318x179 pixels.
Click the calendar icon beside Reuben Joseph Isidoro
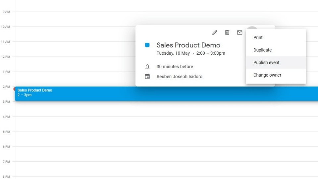coord(147,77)
